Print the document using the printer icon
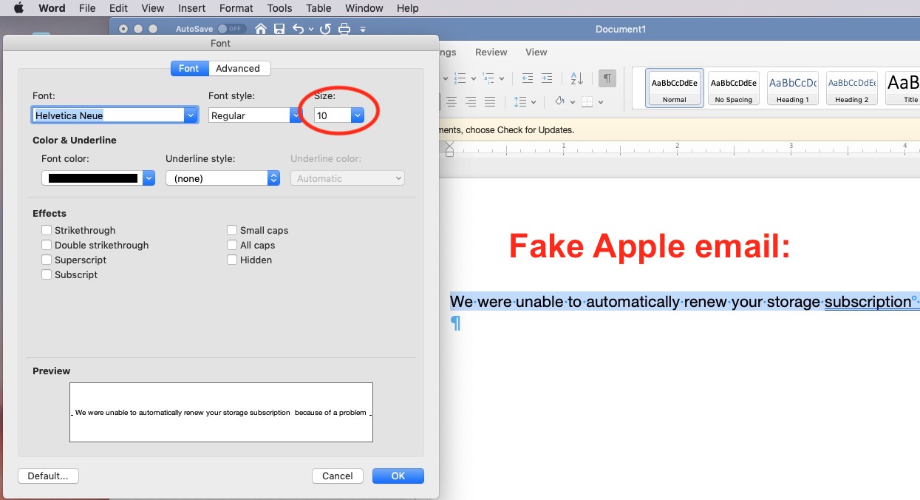This screenshot has height=500, width=920. 344,29
